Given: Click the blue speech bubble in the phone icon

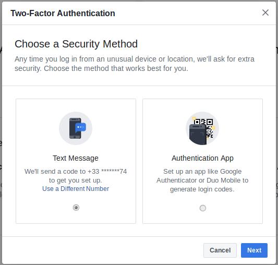Looking at the screenshot, I should [x=80, y=127].
